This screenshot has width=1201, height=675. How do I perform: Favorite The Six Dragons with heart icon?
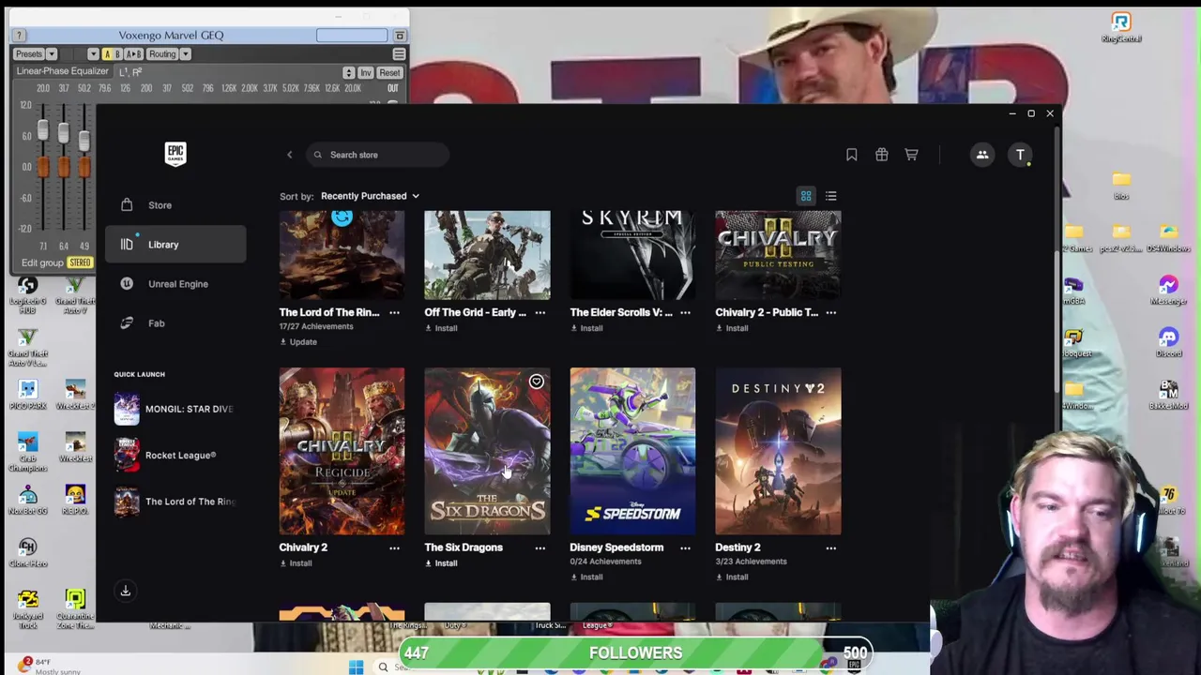(536, 382)
